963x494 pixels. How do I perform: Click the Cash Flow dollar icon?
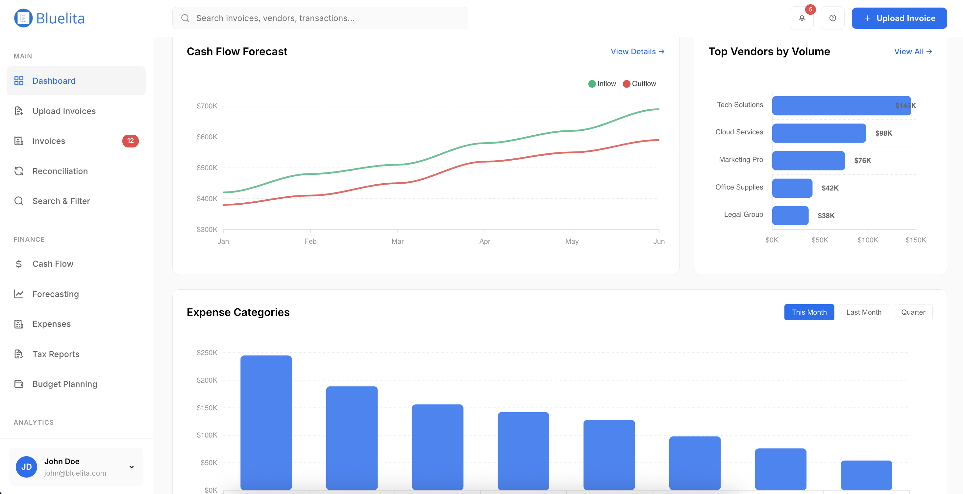click(19, 264)
